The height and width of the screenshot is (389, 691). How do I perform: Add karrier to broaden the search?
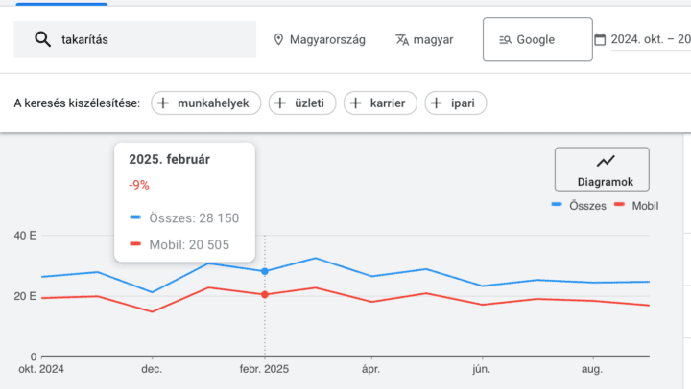pos(380,103)
